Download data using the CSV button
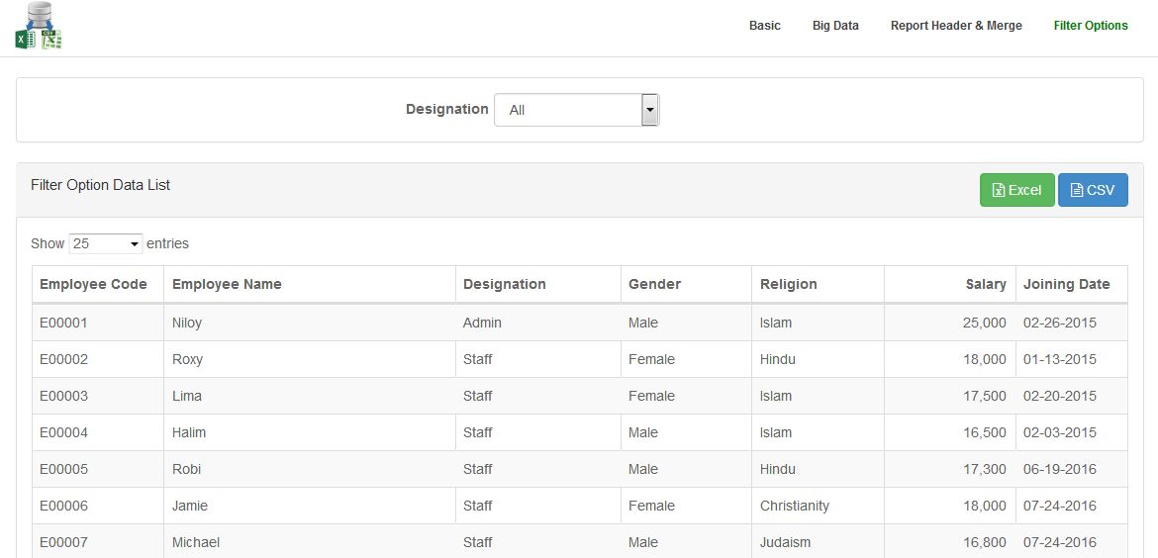Screen dimensions: 1158x558 [x=1093, y=191]
